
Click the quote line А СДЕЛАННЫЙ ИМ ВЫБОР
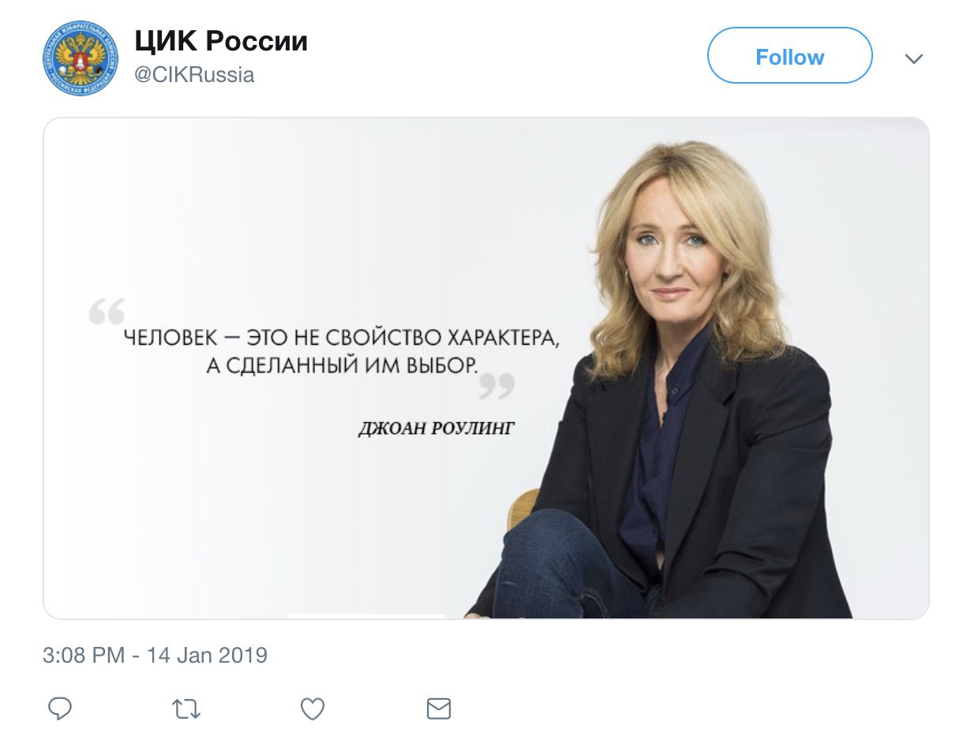pos(341,366)
